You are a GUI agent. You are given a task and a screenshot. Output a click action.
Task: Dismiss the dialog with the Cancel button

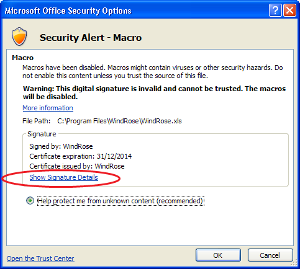coord(270,255)
